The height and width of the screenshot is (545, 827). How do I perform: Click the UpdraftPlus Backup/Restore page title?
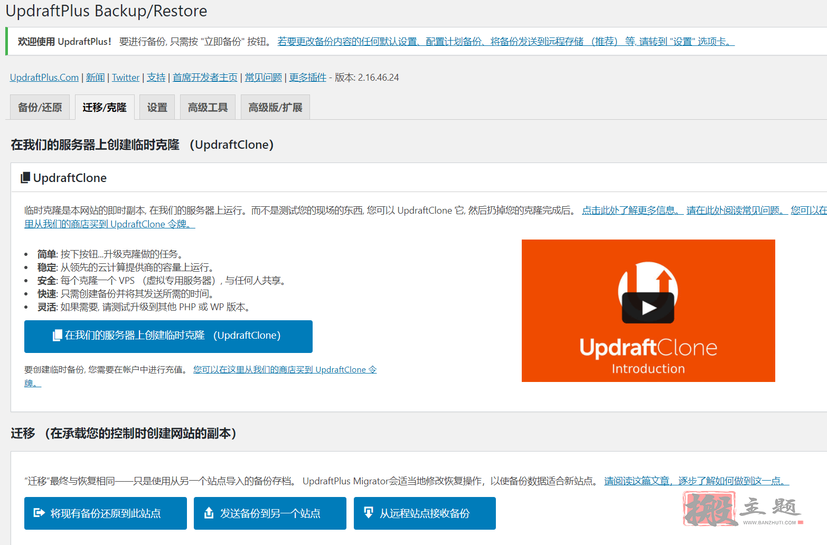pos(106,11)
